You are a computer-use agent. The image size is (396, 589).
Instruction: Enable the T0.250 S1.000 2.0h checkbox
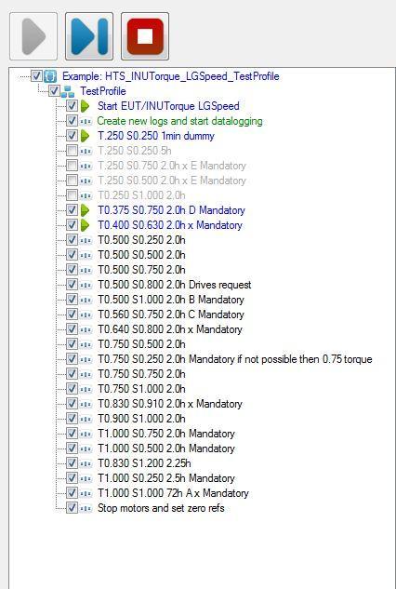tap(72, 195)
